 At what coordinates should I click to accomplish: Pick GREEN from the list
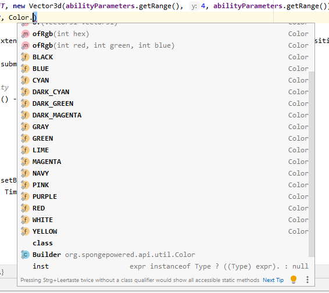tap(164, 138)
